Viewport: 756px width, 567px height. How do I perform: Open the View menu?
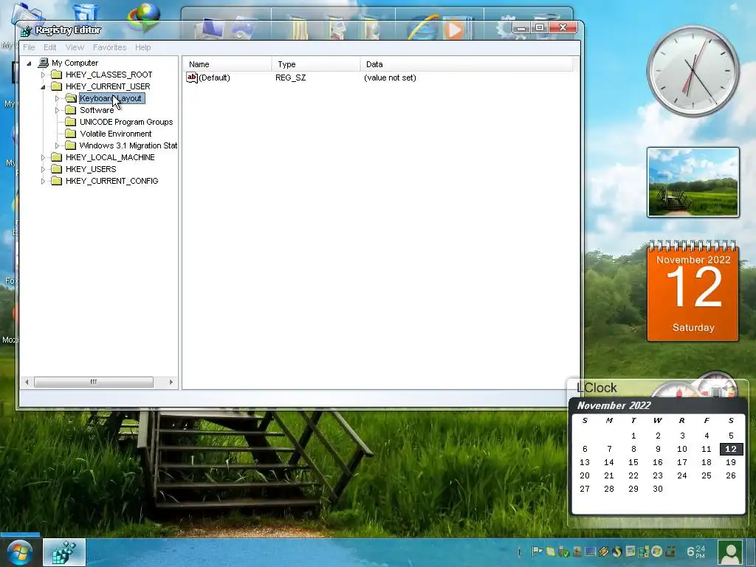click(x=75, y=47)
